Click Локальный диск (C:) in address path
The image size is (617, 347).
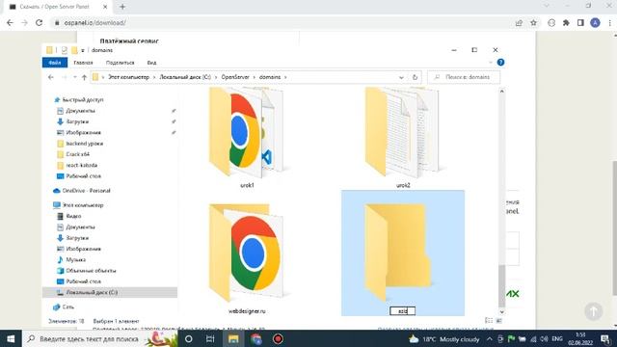185,77
